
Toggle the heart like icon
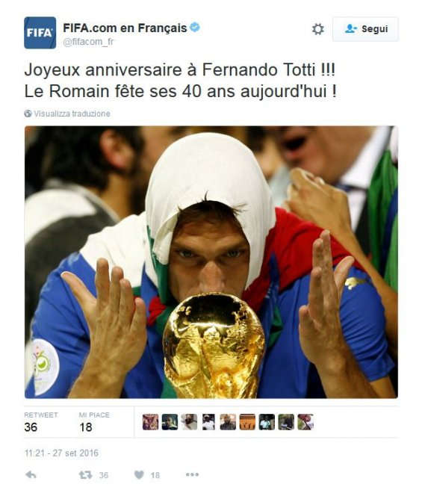(139, 475)
